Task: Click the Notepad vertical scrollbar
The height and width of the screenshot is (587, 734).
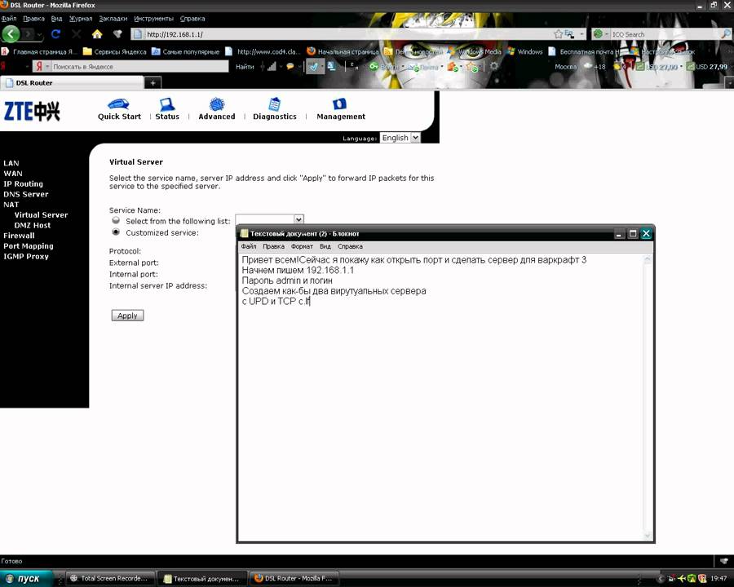Action: (648, 397)
